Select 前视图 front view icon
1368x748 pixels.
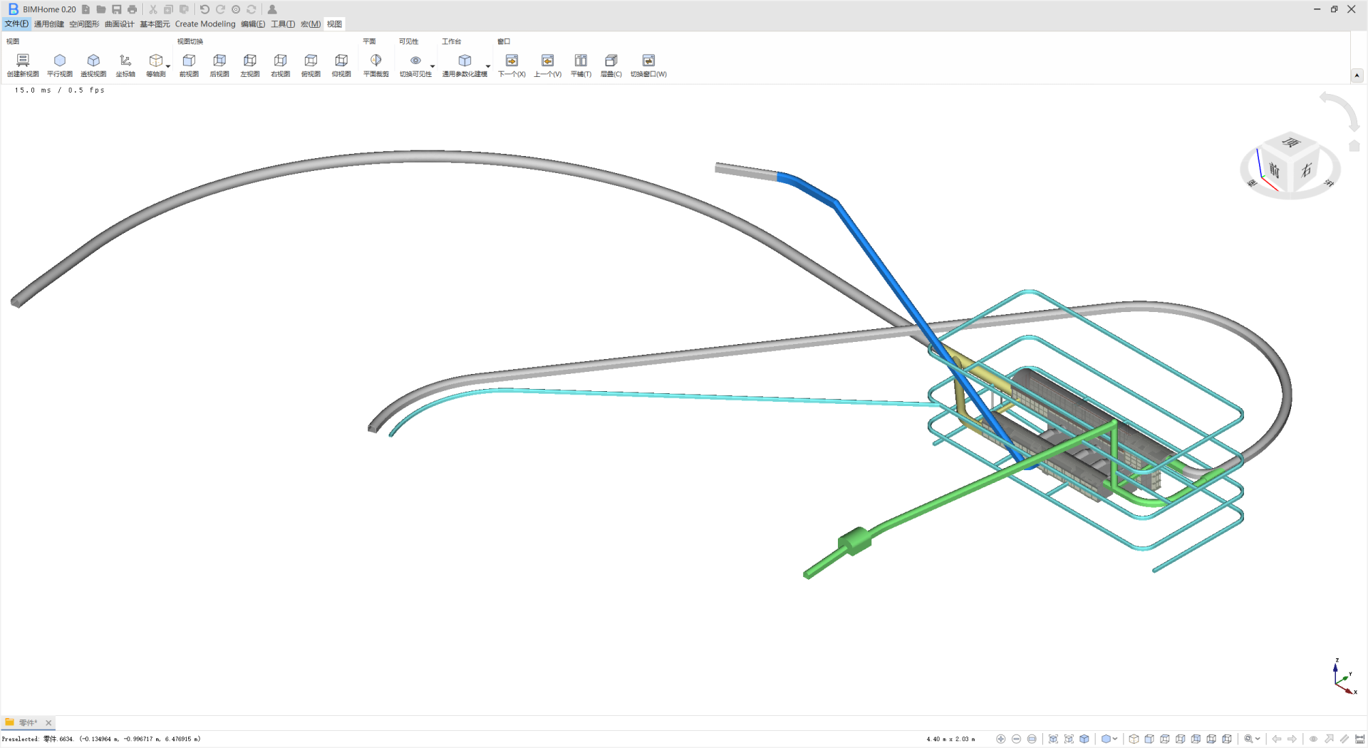click(189, 61)
